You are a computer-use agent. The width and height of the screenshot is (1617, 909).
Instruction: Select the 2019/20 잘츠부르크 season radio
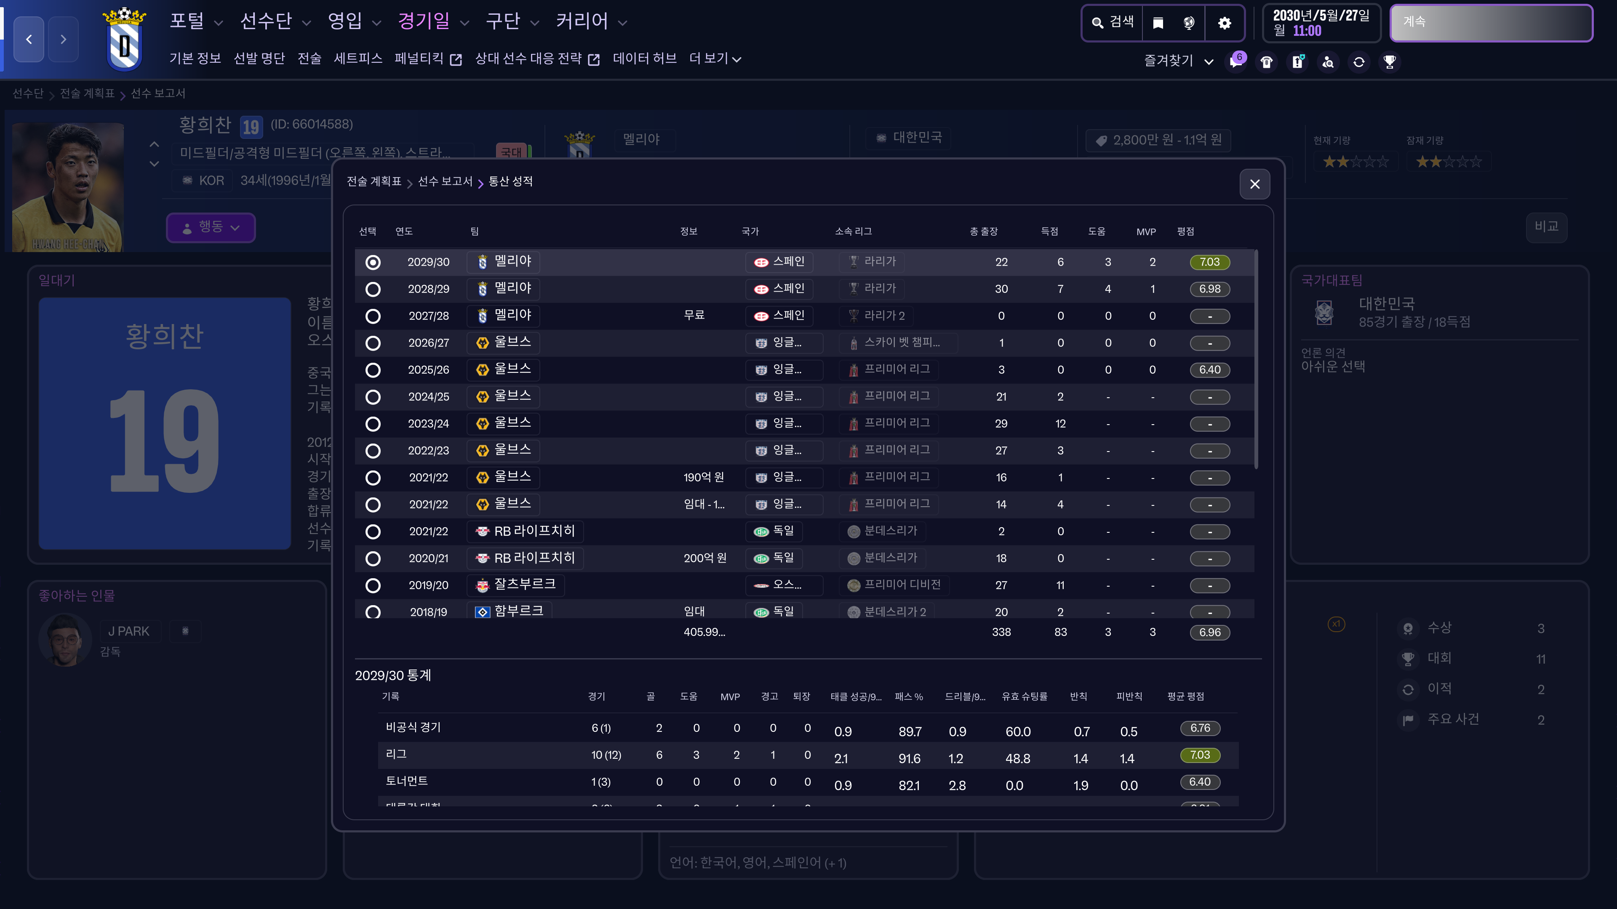point(373,585)
